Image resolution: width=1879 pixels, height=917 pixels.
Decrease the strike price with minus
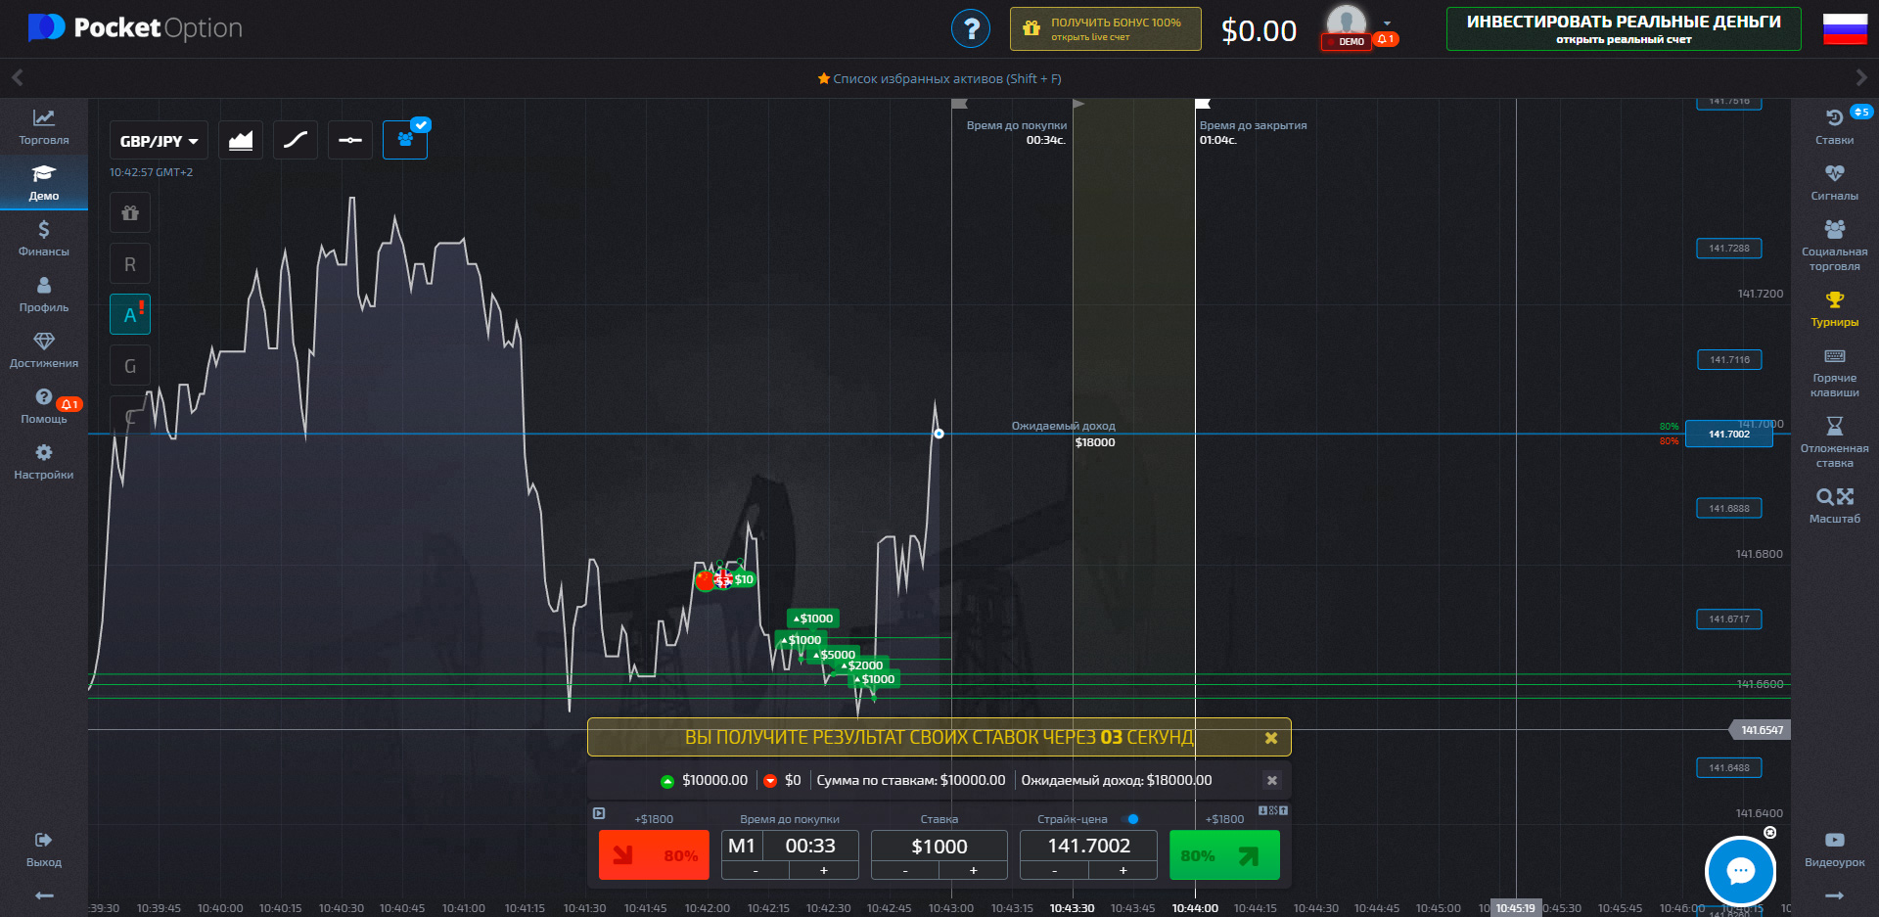(1054, 870)
